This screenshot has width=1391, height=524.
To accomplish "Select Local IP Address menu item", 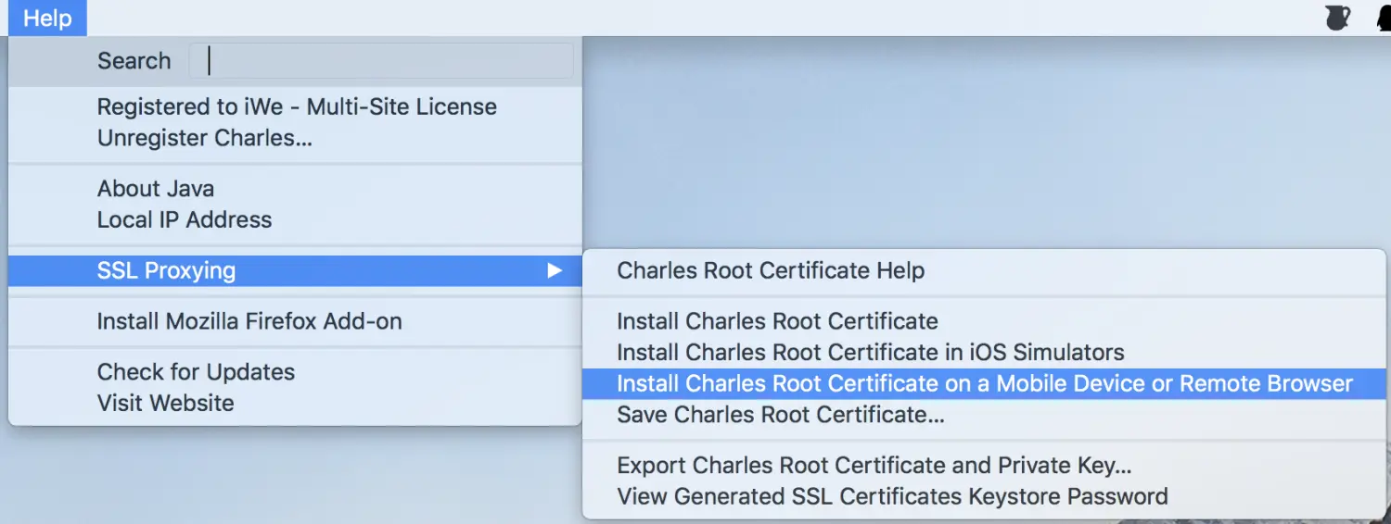I will (295, 219).
